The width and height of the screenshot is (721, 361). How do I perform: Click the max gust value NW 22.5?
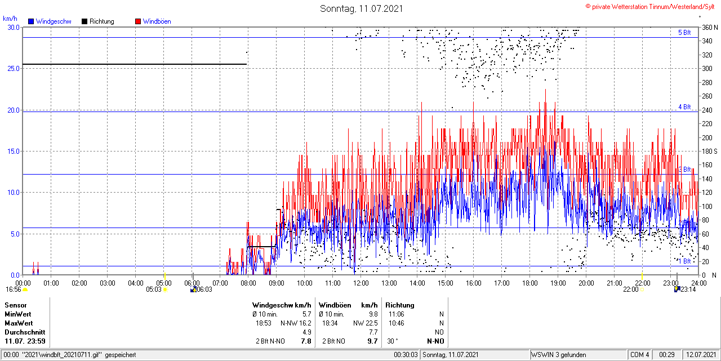(366, 323)
